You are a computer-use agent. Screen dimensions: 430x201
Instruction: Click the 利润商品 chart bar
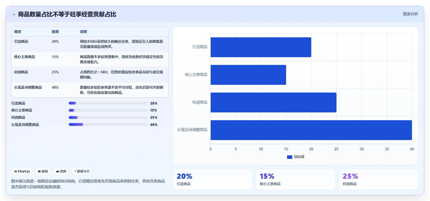pos(273,103)
